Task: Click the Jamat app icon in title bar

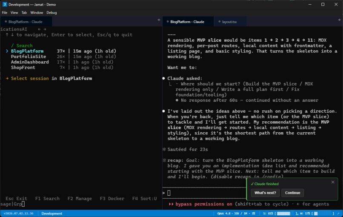Action: (x=5, y=4)
